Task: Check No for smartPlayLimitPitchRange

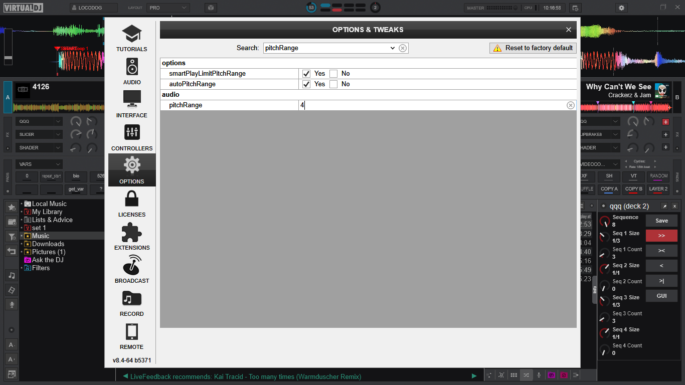Action: [x=333, y=74]
